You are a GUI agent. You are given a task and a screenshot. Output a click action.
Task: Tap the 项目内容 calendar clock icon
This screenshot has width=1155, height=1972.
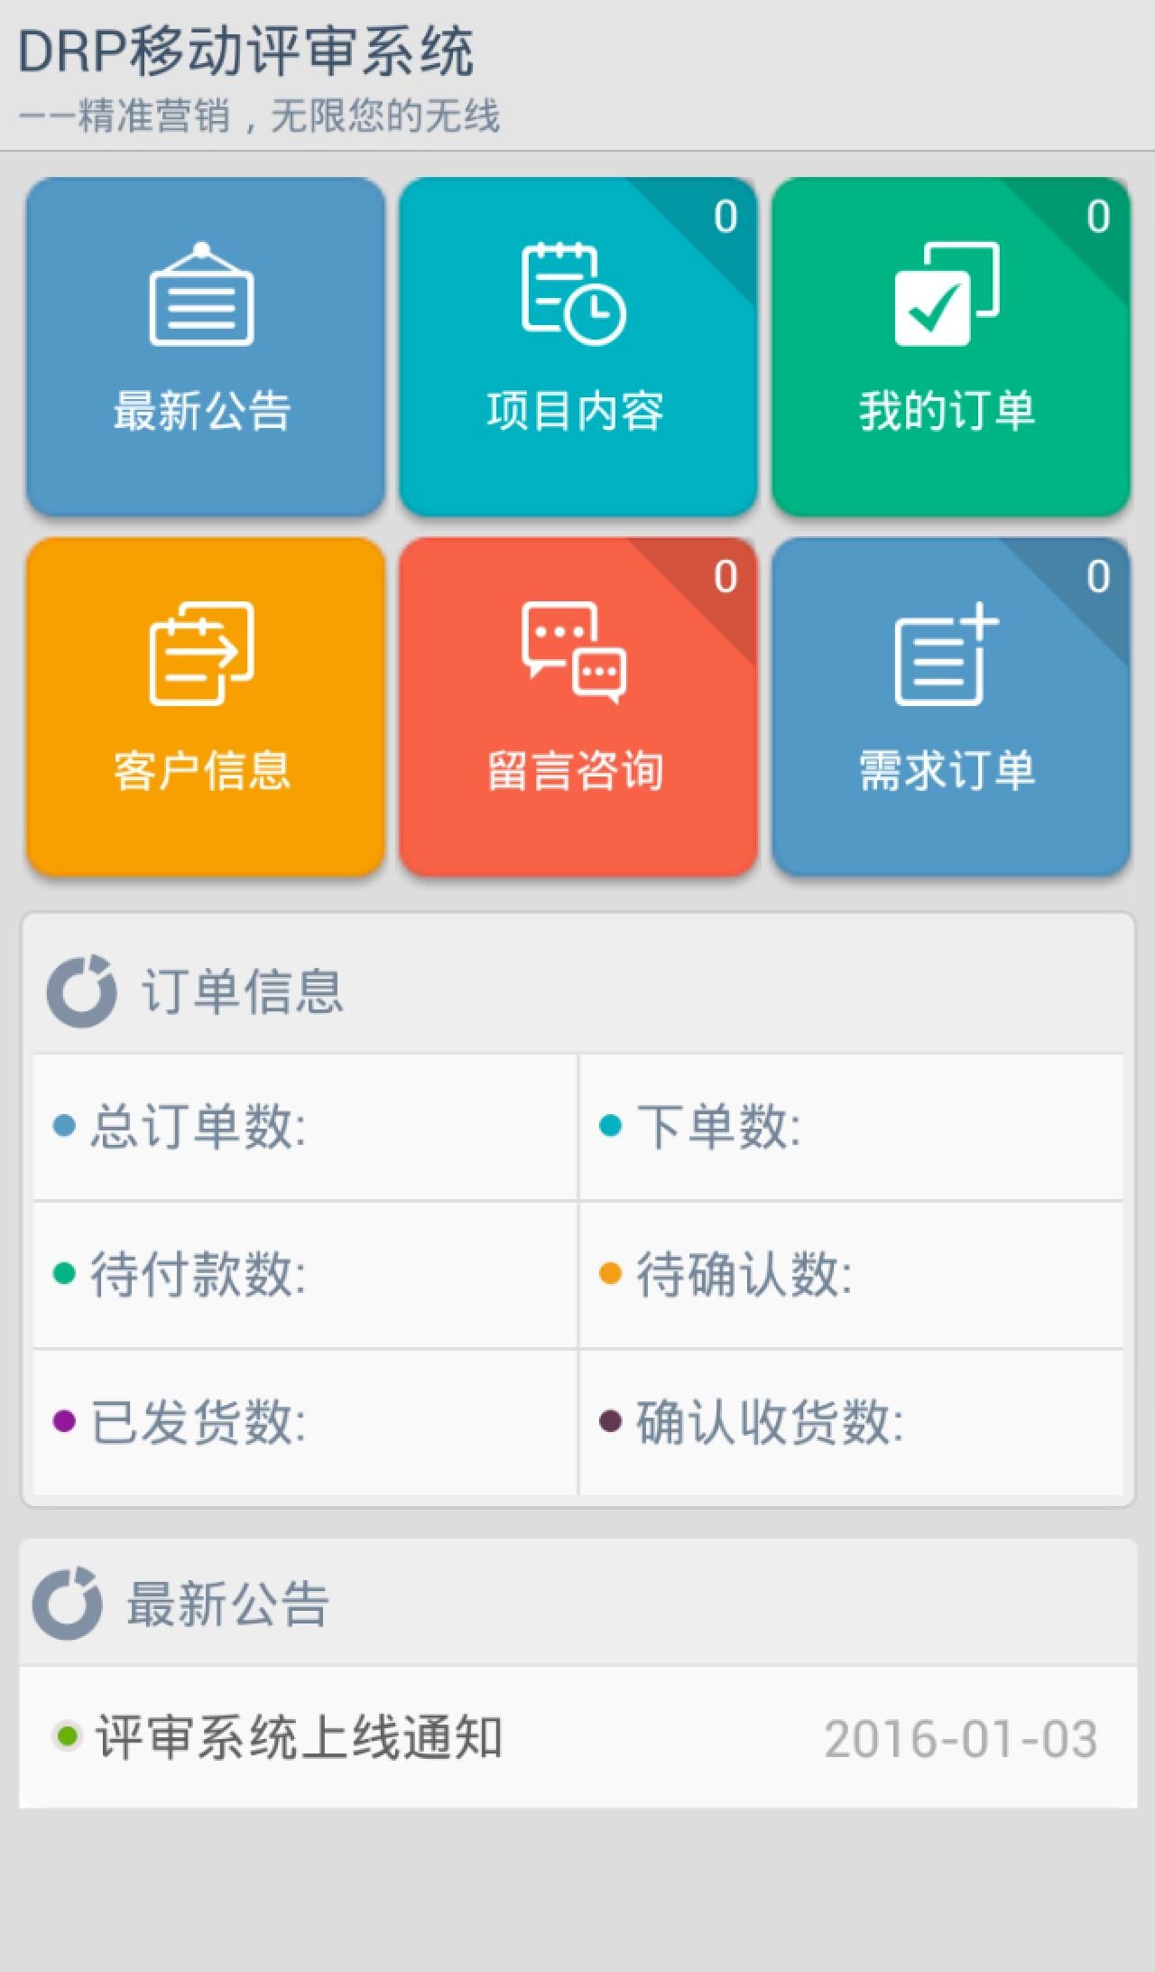coord(574,293)
